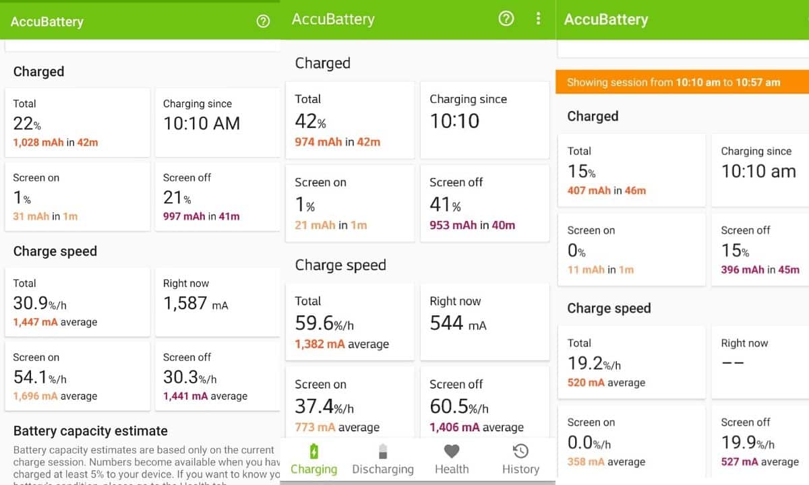
Task: Tap the help icon beside the three-dot menu
Action: click(x=506, y=19)
